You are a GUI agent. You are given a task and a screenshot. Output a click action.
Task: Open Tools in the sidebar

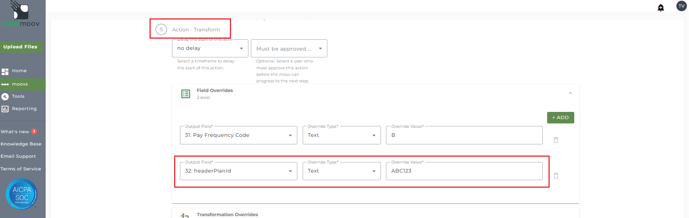tap(18, 96)
